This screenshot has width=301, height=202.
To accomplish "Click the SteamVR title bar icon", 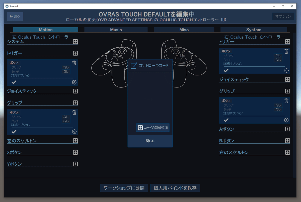I will tap(7, 6).
